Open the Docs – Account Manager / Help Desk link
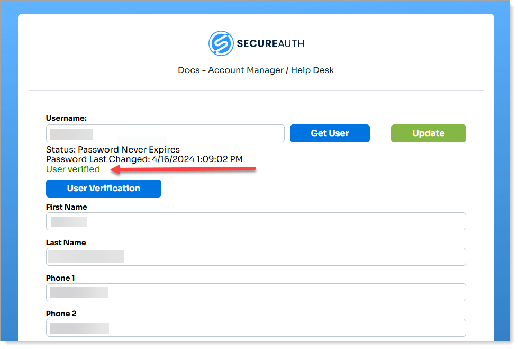Image resolution: width=518 pixels, height=349 pixels. (x=256, y=70)
